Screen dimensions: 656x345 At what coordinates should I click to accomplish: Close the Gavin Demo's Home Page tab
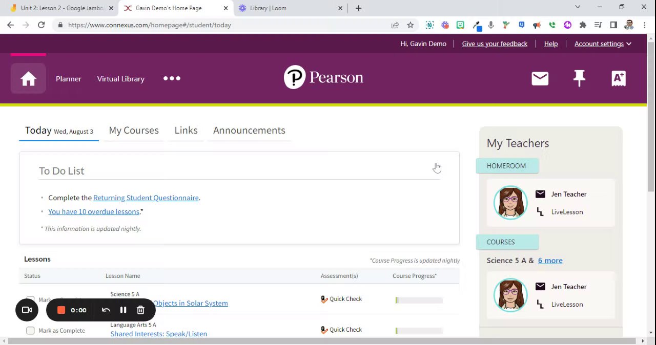tap(225, 8)
